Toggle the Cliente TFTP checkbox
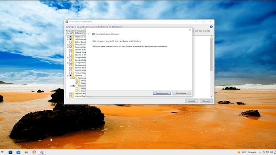 click(71, 55)
